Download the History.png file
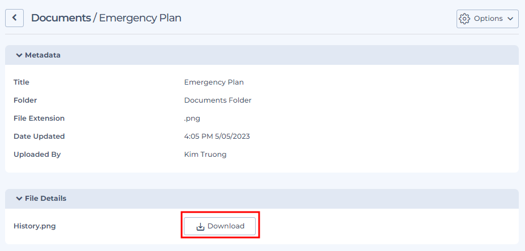 pyautogui.click(x=220, y=226)
